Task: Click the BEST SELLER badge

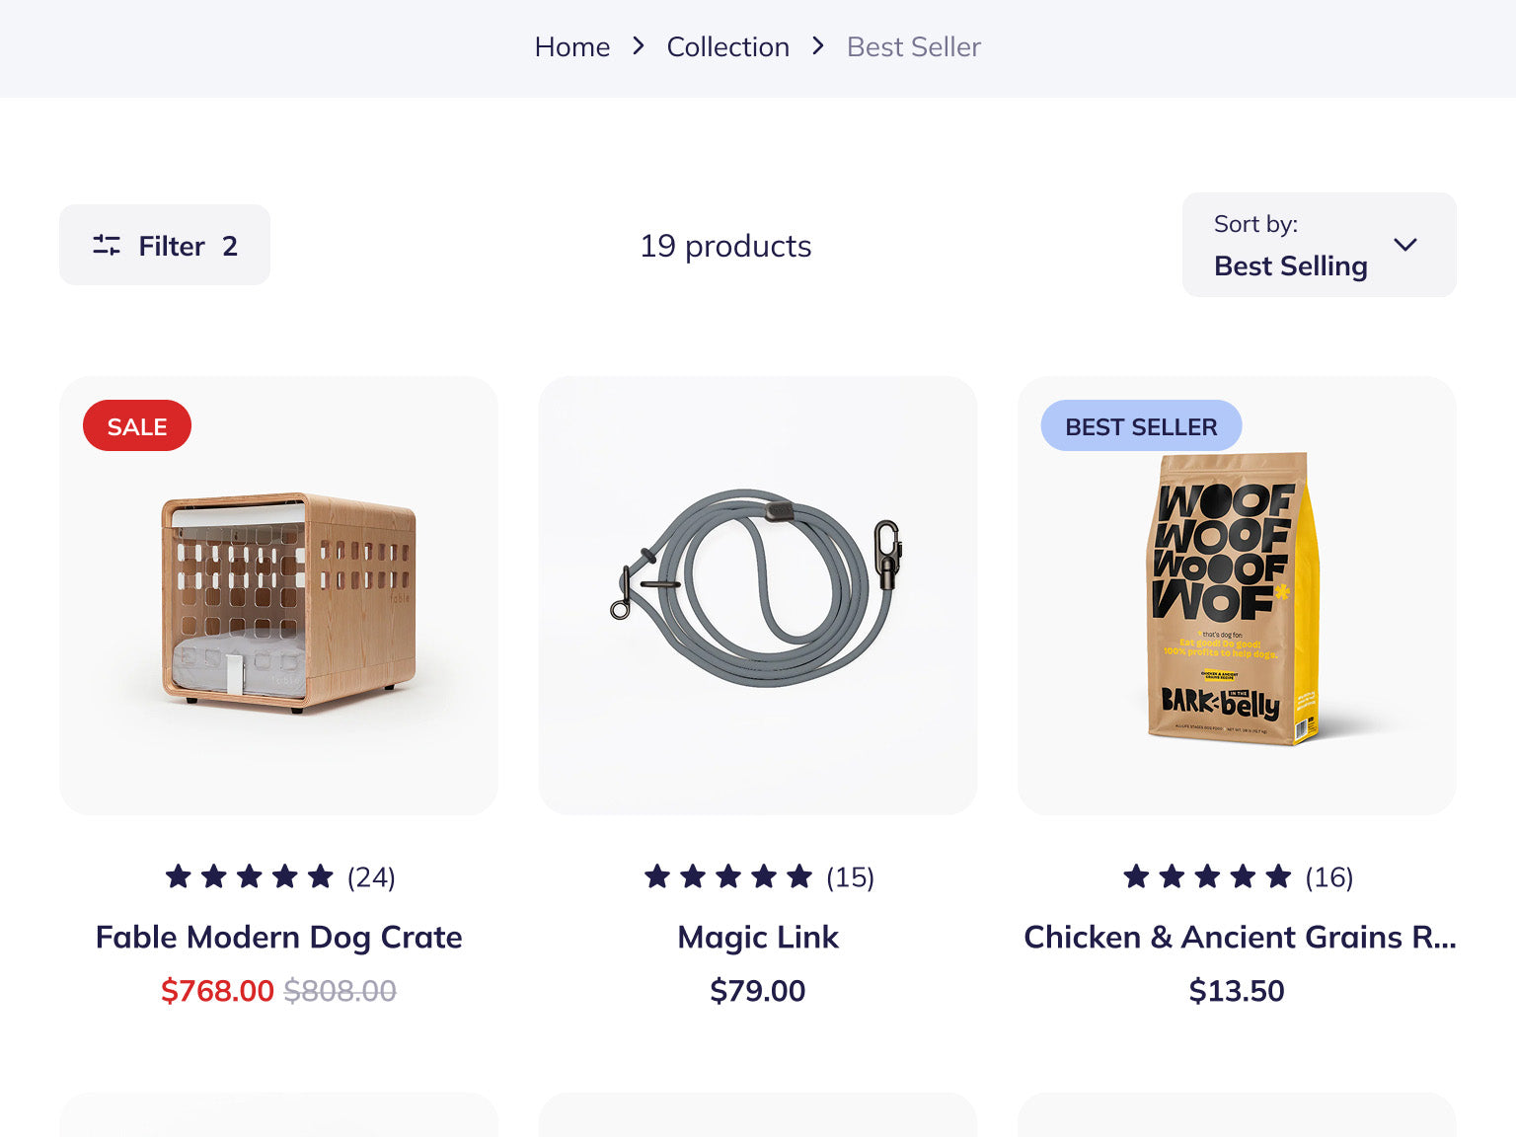Action: 1141,426
